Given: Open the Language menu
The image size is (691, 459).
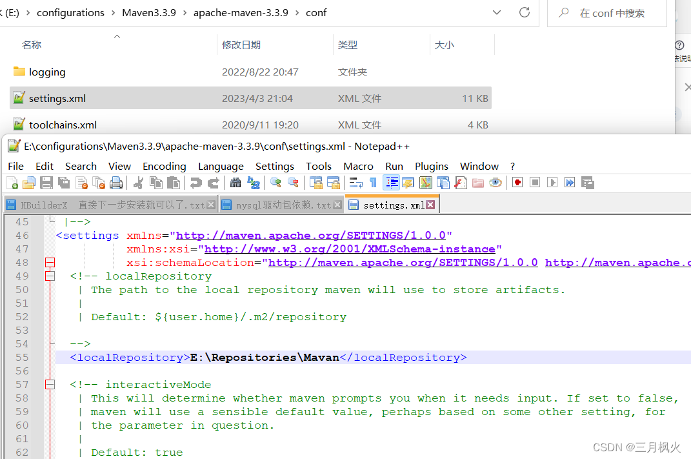Looking at the screenshot, I should point(221,166).
